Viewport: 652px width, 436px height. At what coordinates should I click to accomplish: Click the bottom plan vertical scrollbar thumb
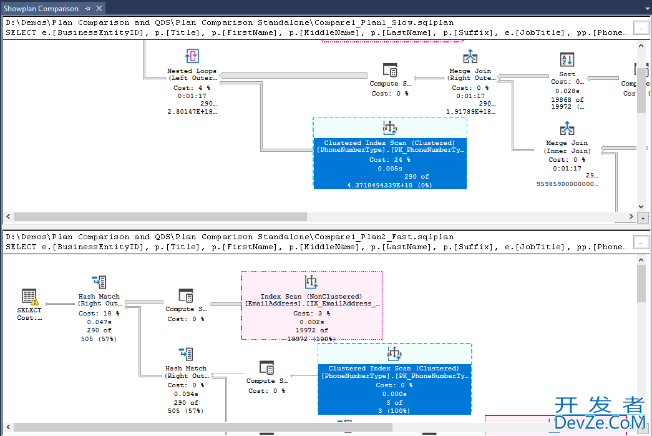(x=641, y=284)
